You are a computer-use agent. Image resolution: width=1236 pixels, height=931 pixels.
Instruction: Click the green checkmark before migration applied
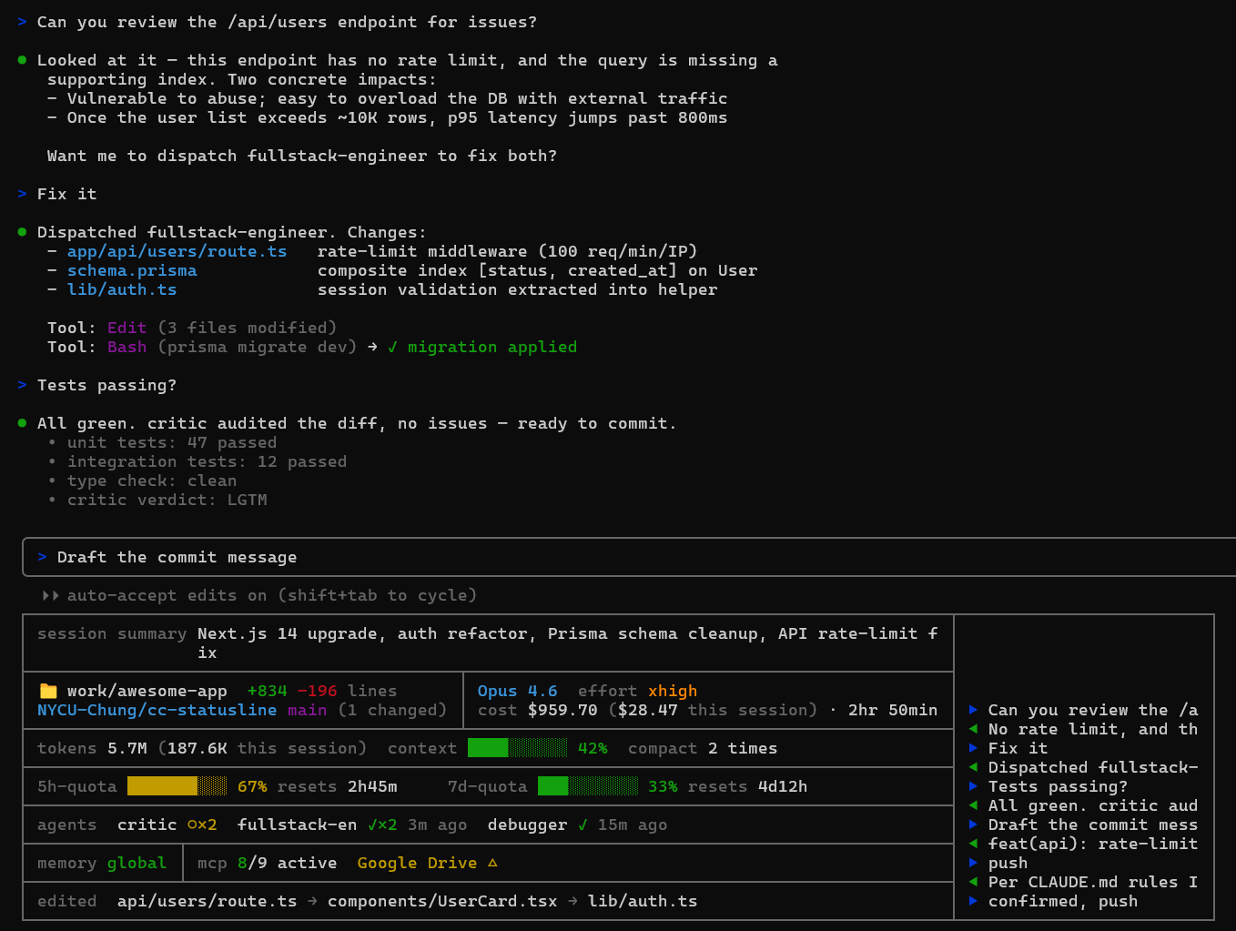392,347
